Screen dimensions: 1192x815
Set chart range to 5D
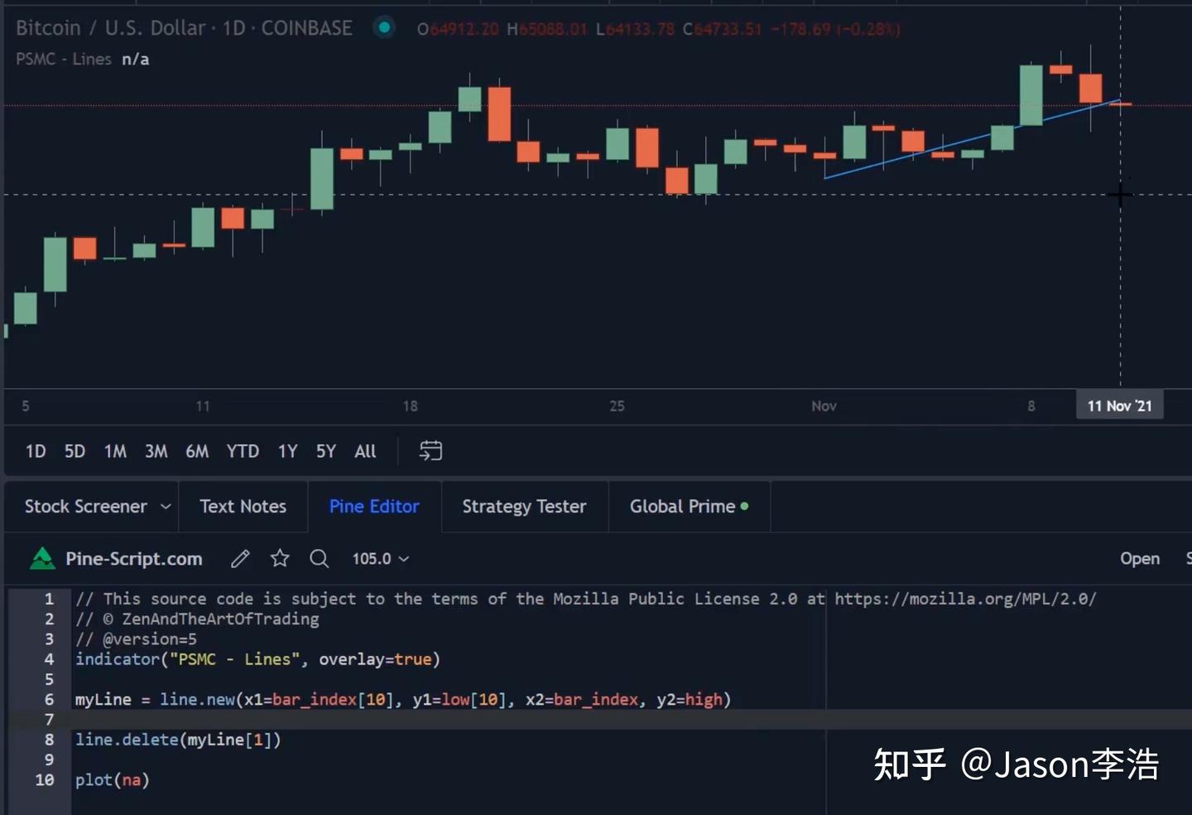coord(74,451)
